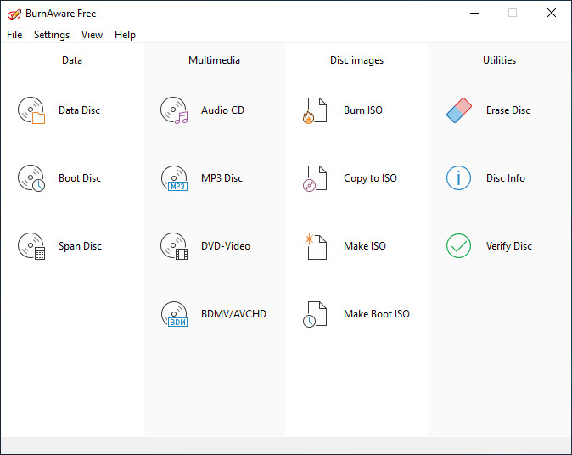572x455 pixels.
Task: Click the Verify Disc green checkmark icon
Action: coord(458,246)
